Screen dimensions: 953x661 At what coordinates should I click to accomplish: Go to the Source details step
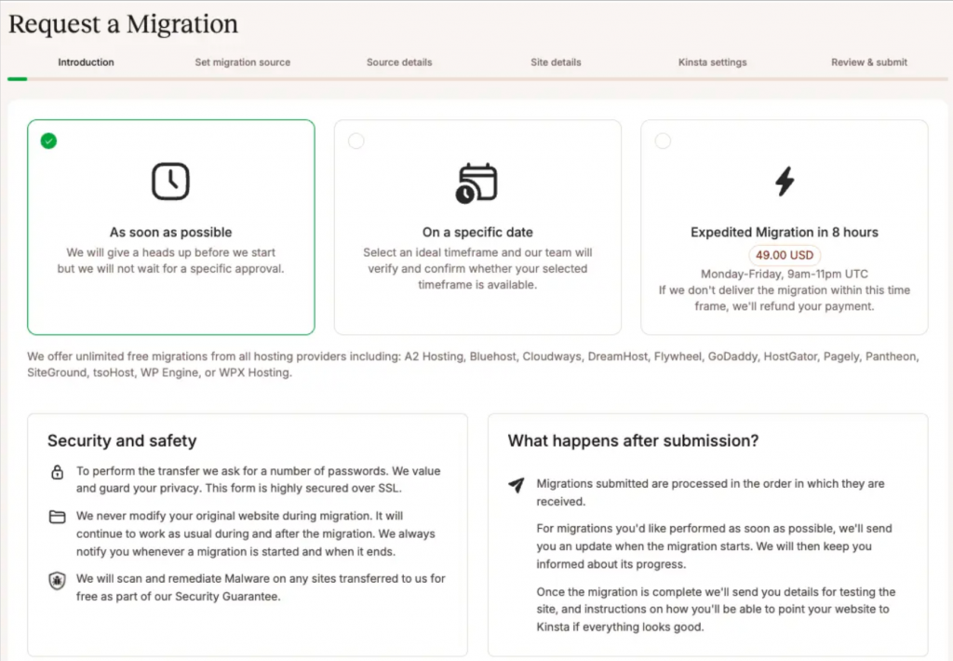399,62
